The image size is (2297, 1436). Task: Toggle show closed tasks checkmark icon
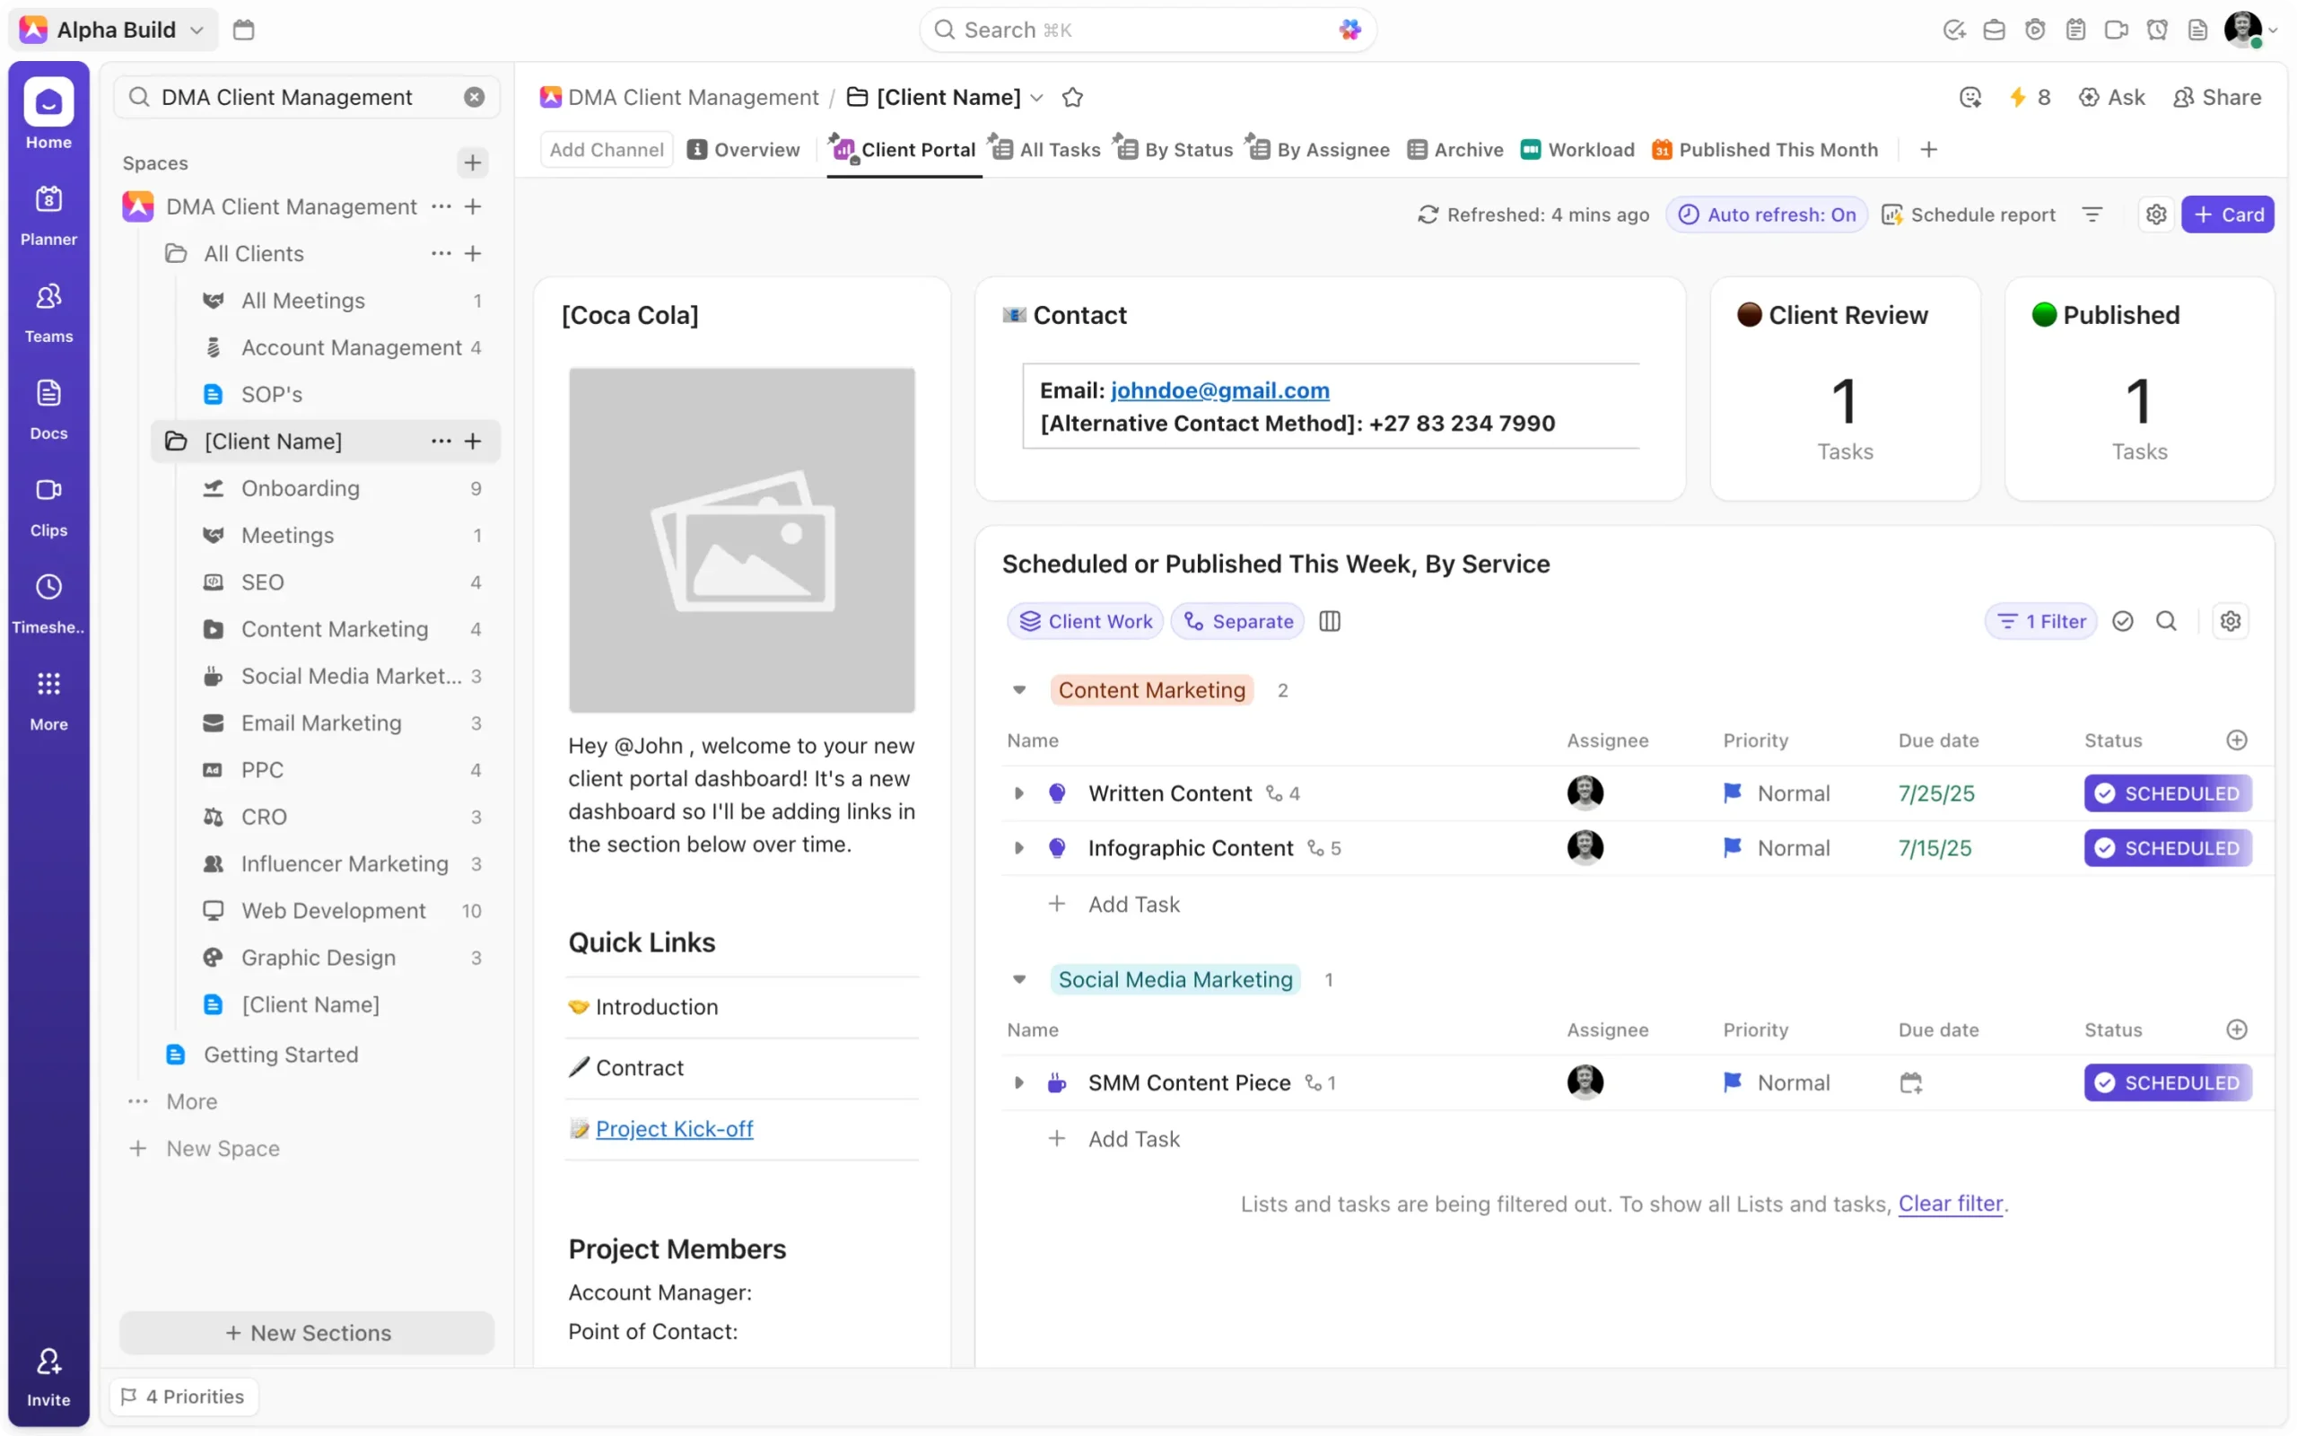2122,621
